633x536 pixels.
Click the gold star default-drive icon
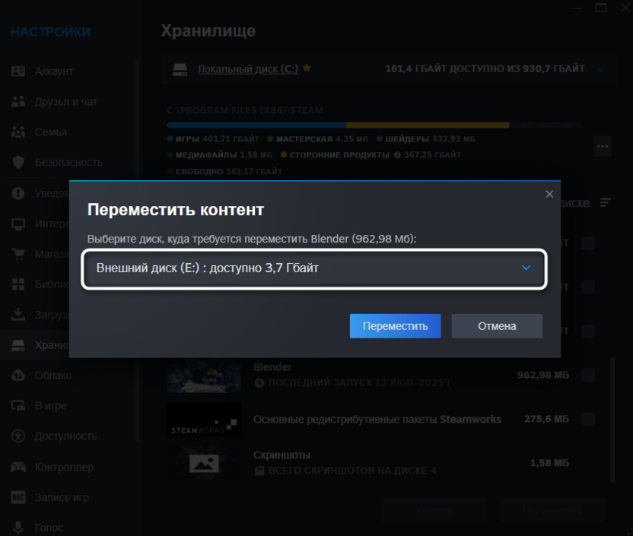(307, 68)
